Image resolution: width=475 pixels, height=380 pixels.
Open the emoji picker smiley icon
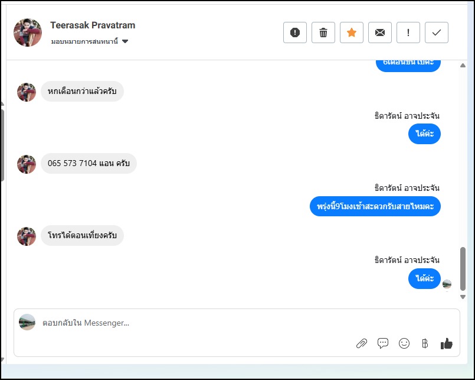404,343
